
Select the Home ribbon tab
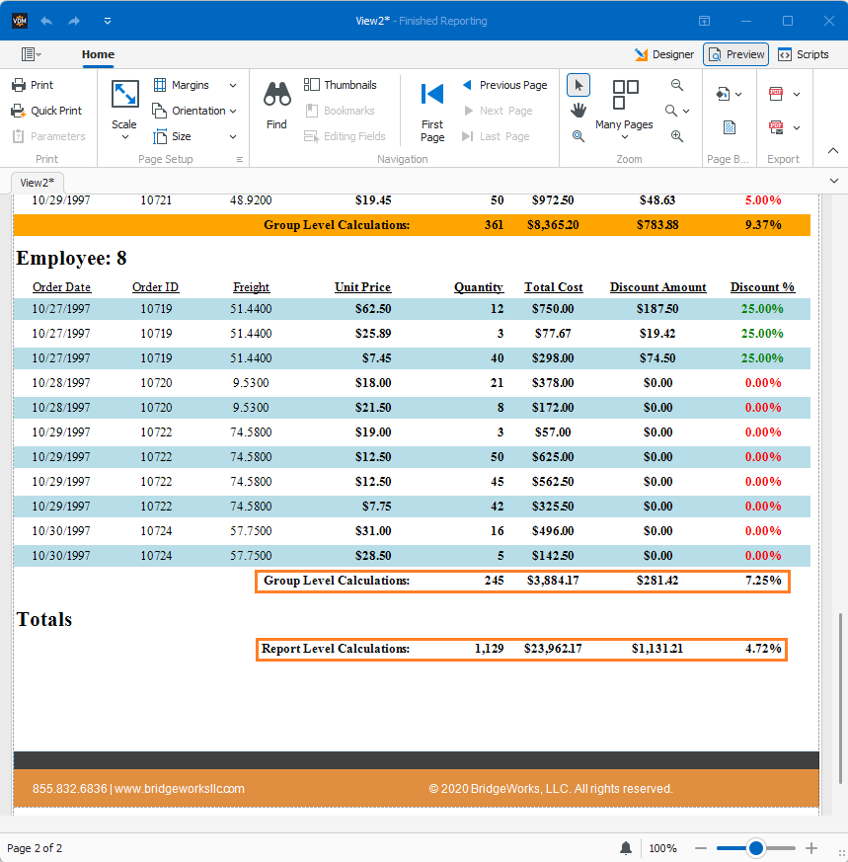[99, 54]
